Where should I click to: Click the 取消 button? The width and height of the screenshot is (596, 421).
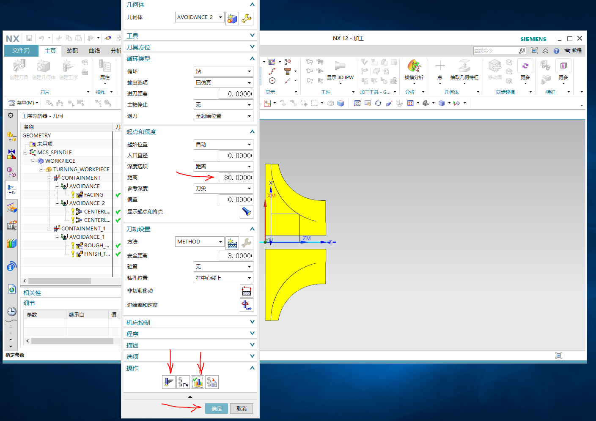click(242, 409)
